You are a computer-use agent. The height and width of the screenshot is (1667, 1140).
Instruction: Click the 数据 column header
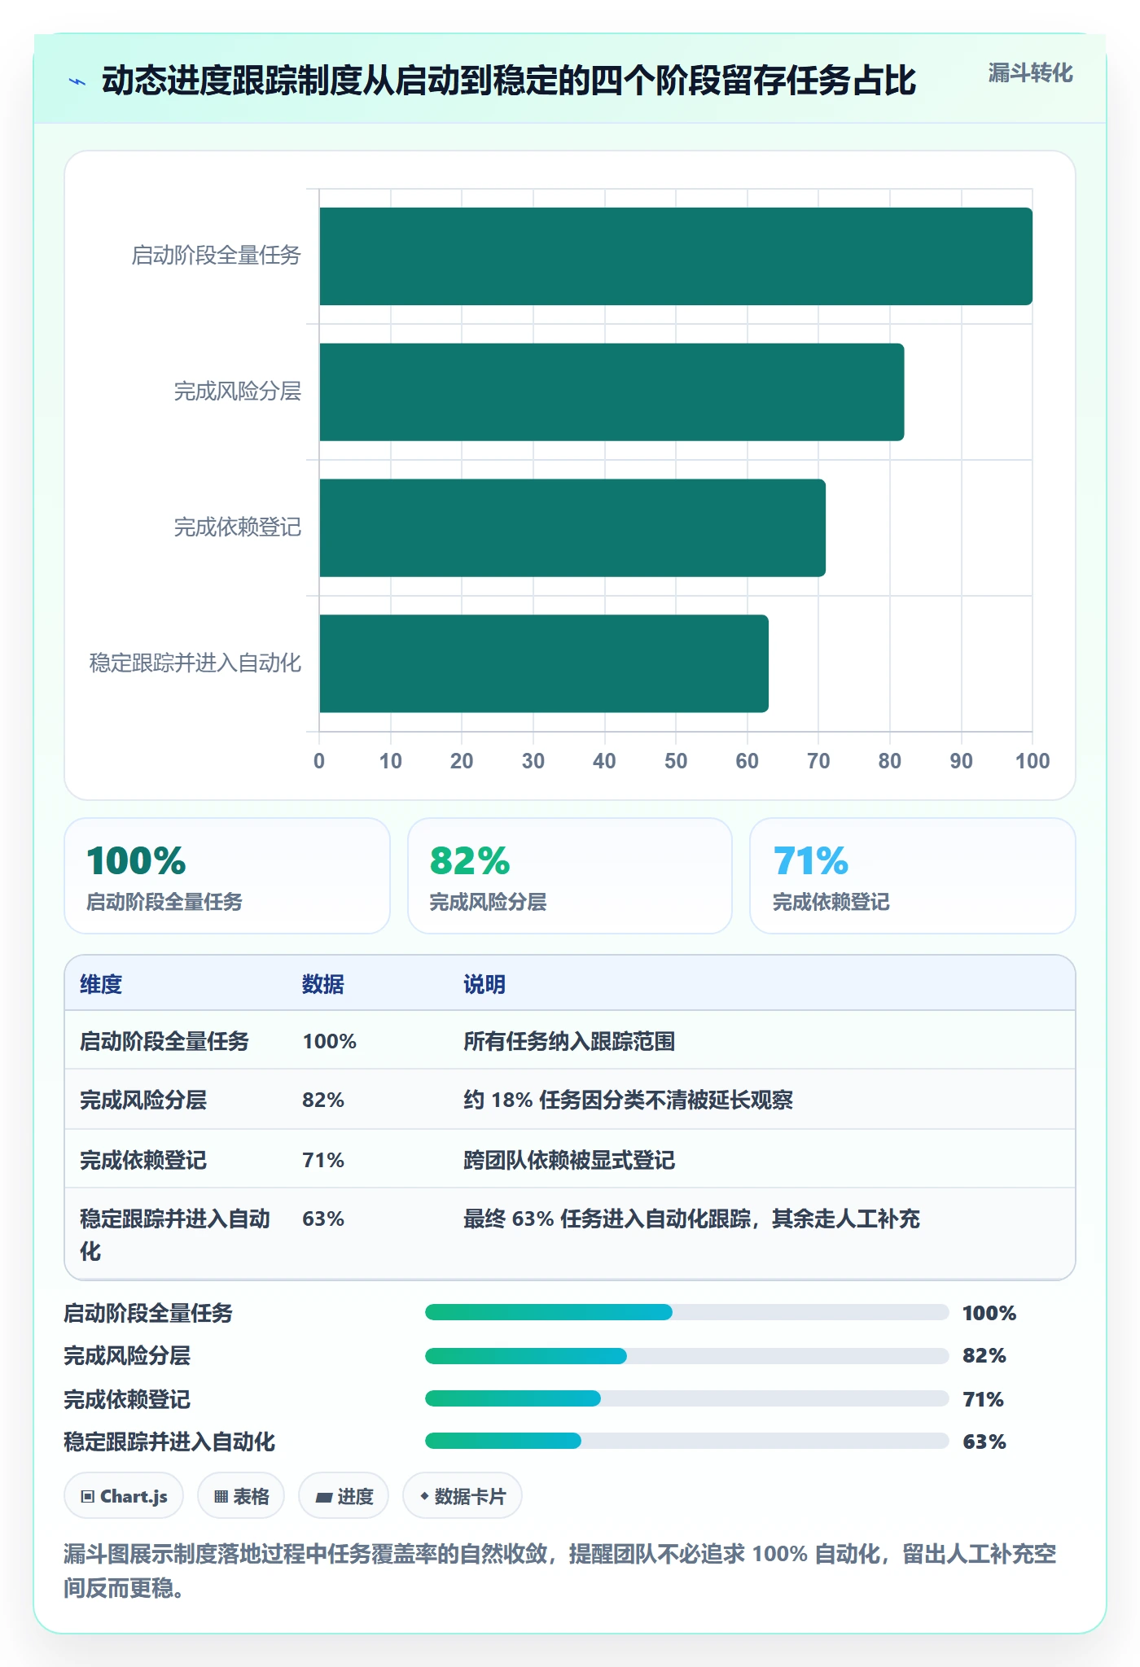pos(323,984)
